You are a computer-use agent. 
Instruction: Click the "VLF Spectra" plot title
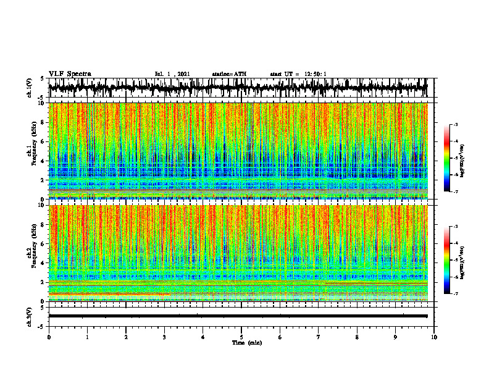(70, 74)
